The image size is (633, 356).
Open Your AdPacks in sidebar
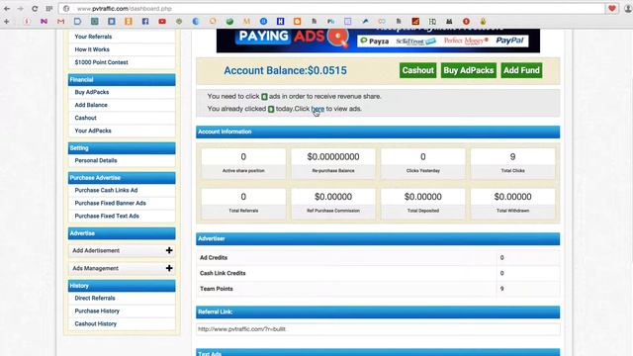coord(93,131)
